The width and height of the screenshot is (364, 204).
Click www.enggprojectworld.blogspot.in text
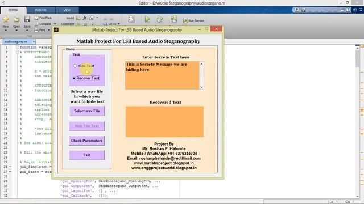tap(164, 168)
